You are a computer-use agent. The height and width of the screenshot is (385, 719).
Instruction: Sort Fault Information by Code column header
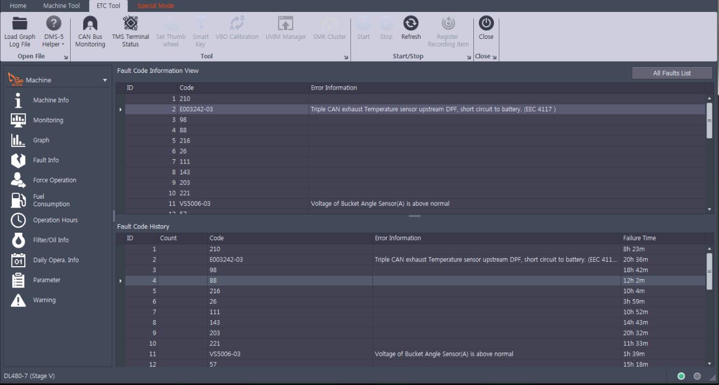click(x=243, y=87)
